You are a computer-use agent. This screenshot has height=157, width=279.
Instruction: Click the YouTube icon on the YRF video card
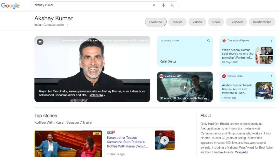161,76
